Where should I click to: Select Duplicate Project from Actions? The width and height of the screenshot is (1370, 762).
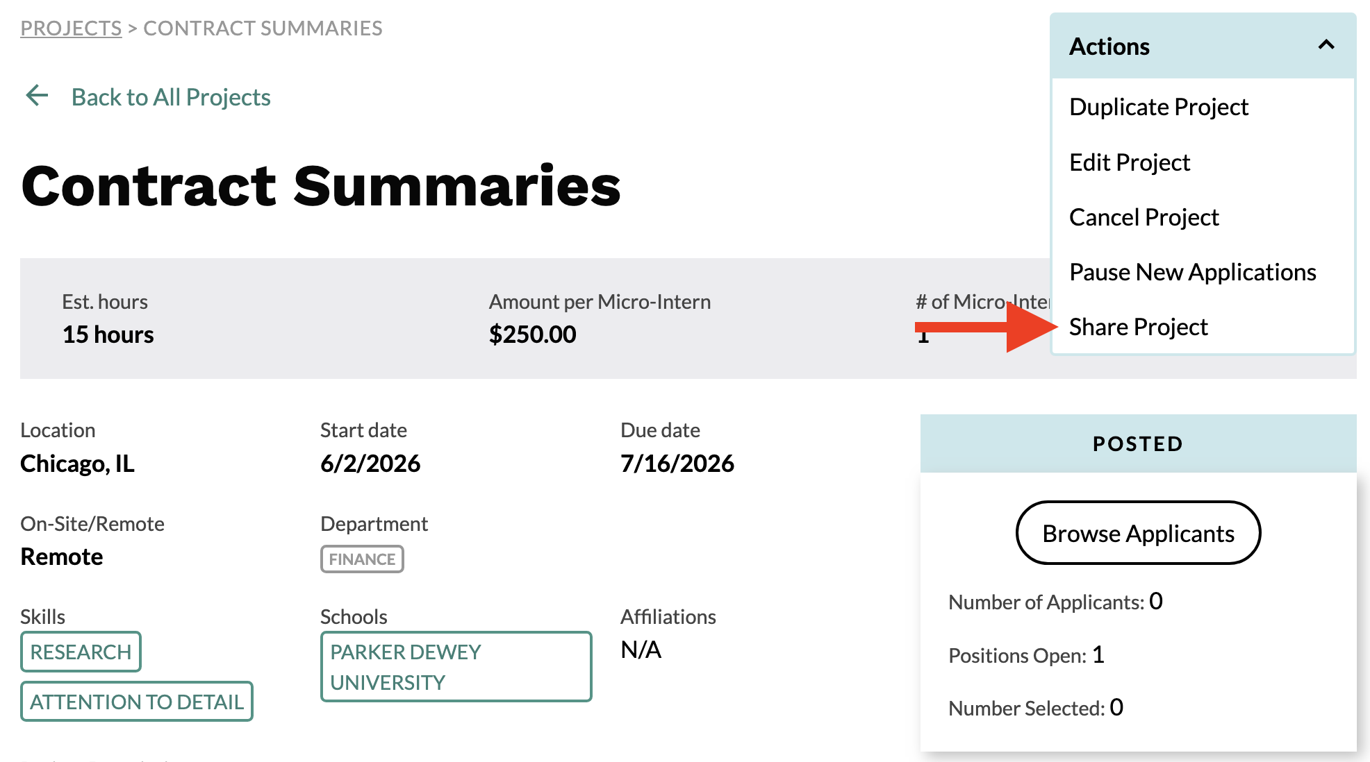pos(1158,107)
